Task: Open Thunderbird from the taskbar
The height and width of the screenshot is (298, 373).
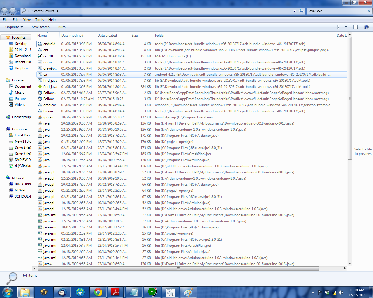Action: click(x=62, y=292)
